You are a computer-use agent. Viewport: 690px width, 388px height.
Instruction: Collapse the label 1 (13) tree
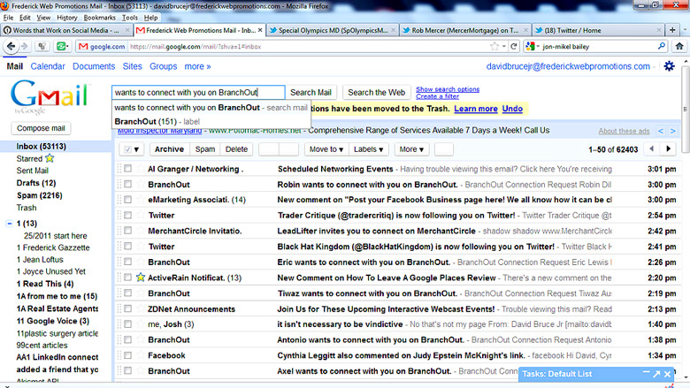tap(9, 224)
